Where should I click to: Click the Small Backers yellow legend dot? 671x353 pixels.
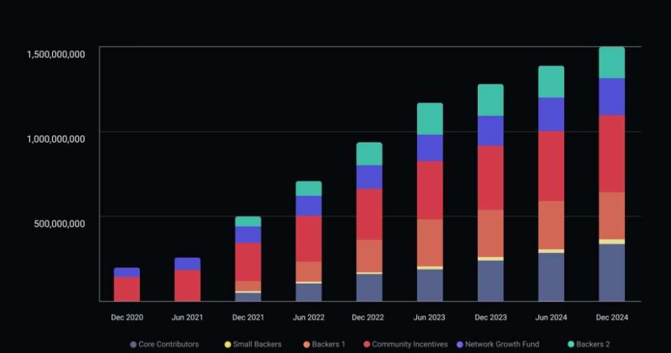[228, 344]
